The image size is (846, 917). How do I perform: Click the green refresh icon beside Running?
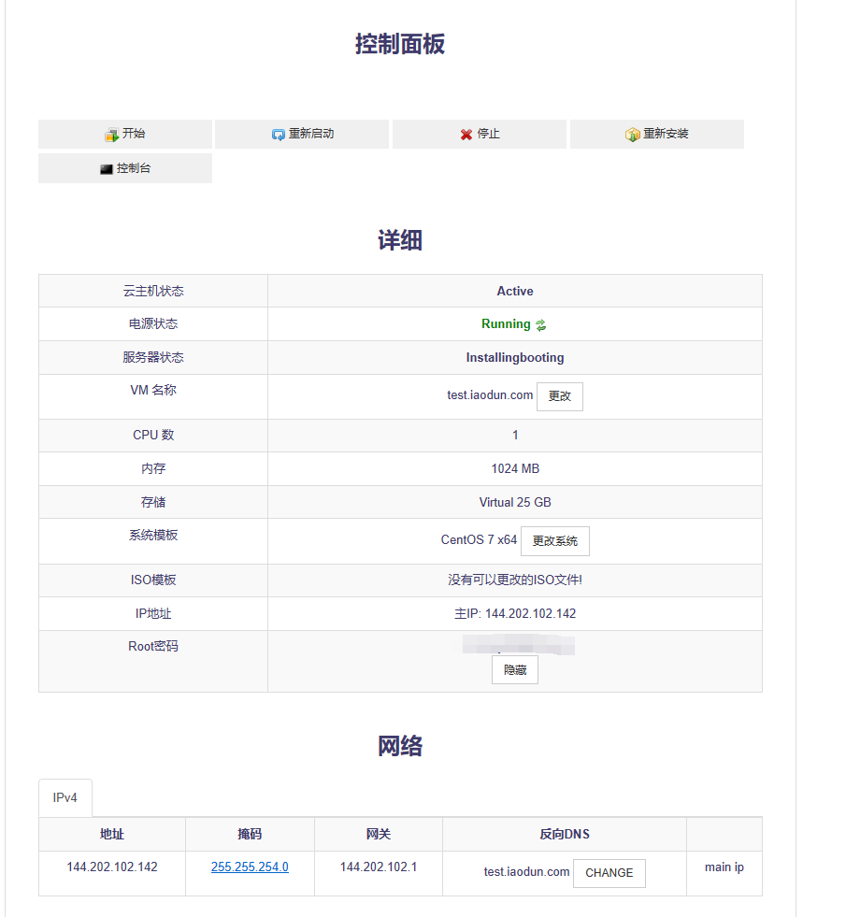click(x=541, y=325)
